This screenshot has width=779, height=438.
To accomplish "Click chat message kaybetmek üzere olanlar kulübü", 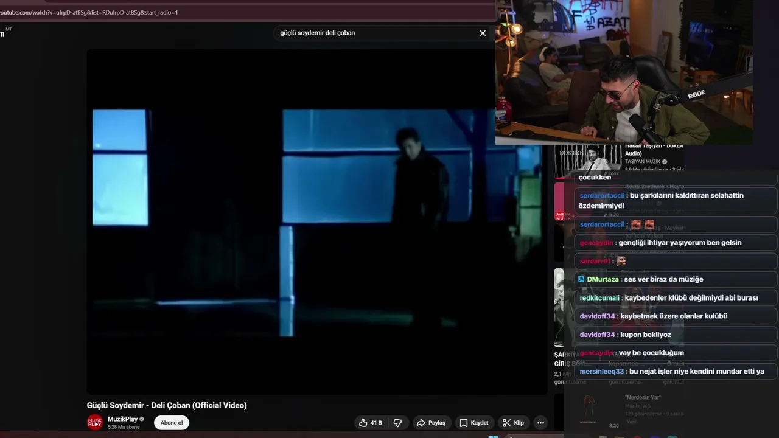I will pos(676,316).
